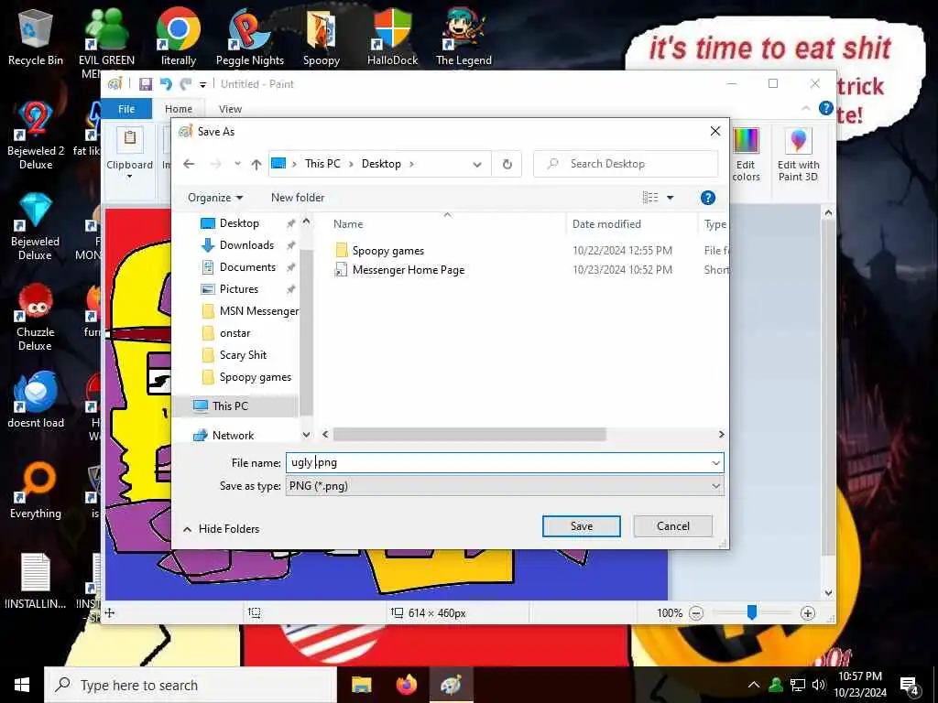Select Network in navigation pane
The image size is (938, 703).
point(233,435)
